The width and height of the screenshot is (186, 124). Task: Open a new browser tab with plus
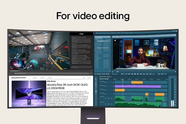pyautogui.click(x=22, y=71)
